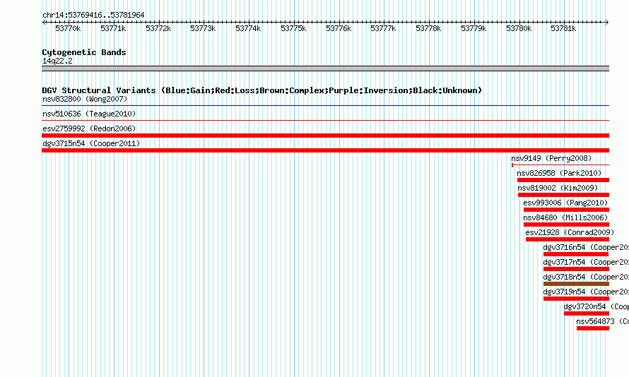Open the dgv3716n54 variant label

[586, 247]
